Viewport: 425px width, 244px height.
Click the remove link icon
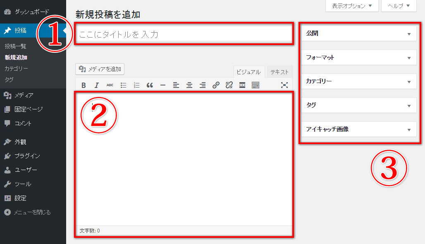point(229,85)
